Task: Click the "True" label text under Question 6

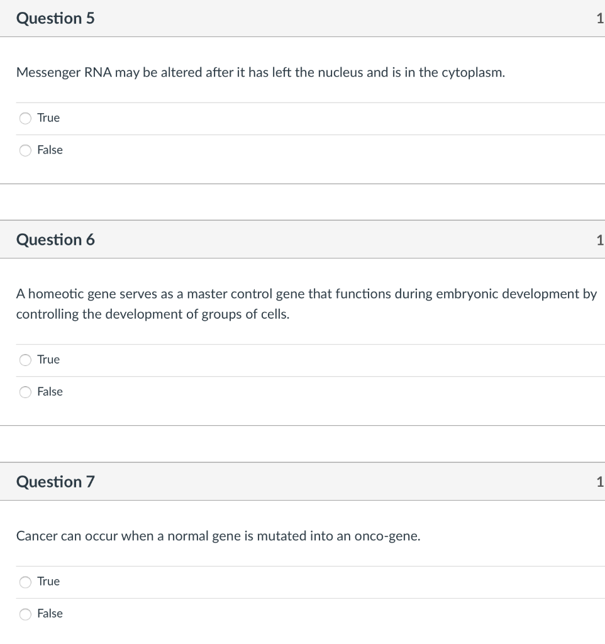Action: tap(48, 359)
